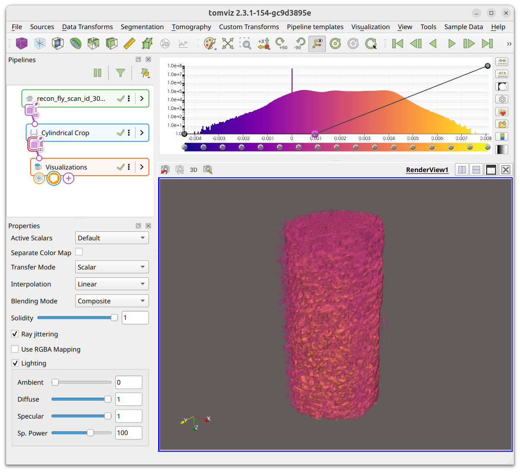Toggle Separate Color Map checkbox
Image resolution: width=520 pixels, height=472 pixels.
coord(79,252)
